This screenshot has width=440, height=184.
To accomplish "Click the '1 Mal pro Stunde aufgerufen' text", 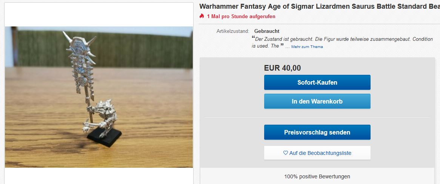I will coord(241,16).
